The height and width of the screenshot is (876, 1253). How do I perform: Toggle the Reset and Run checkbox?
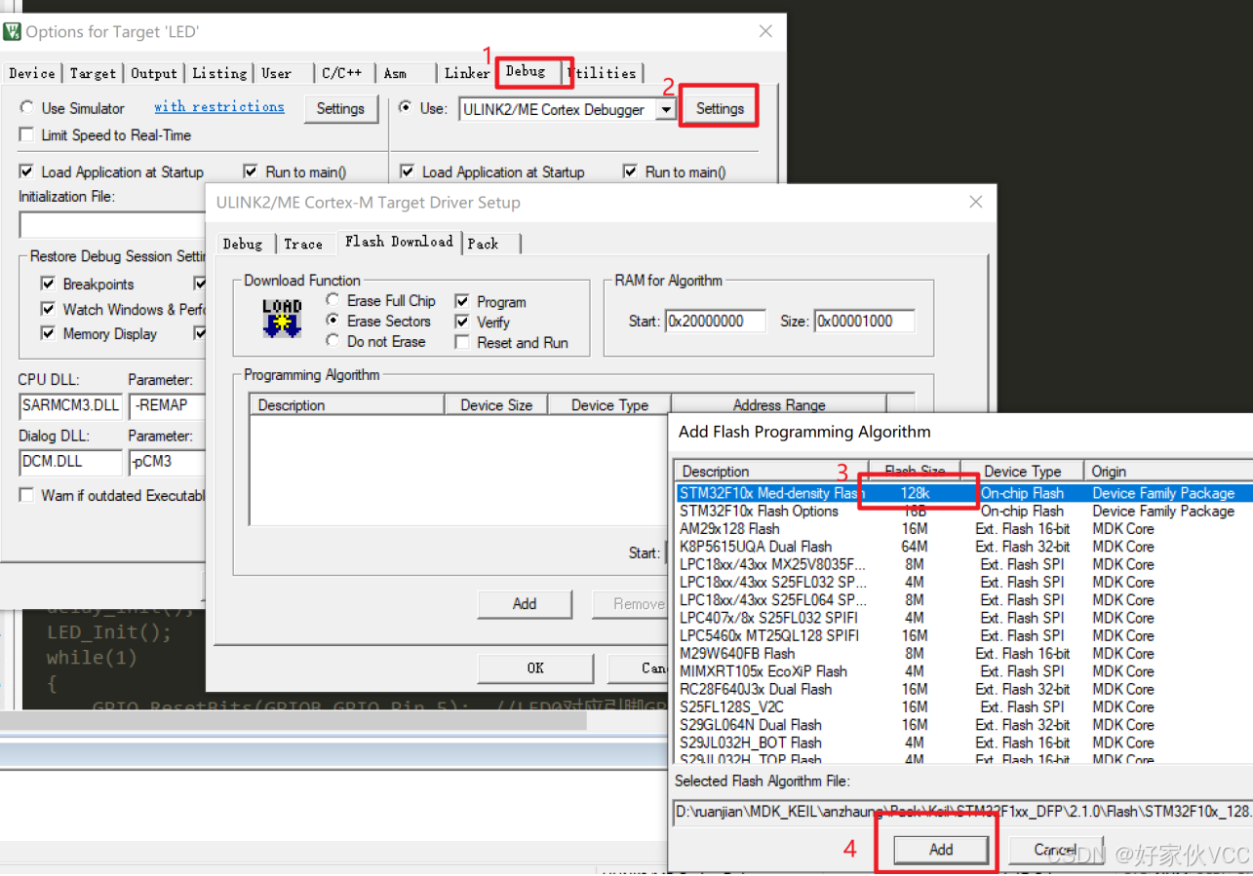coord(462,343)
